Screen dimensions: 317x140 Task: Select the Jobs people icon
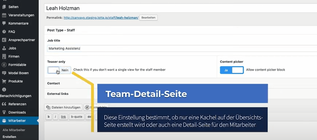click(x=4, y=48)
